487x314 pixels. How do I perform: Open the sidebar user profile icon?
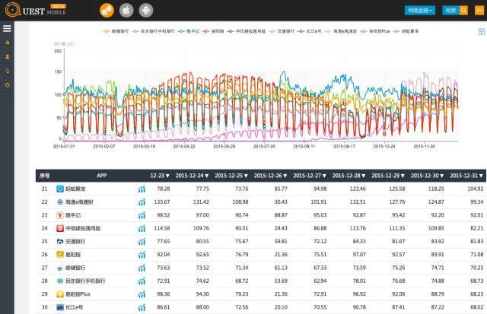(x=8, y=56)
